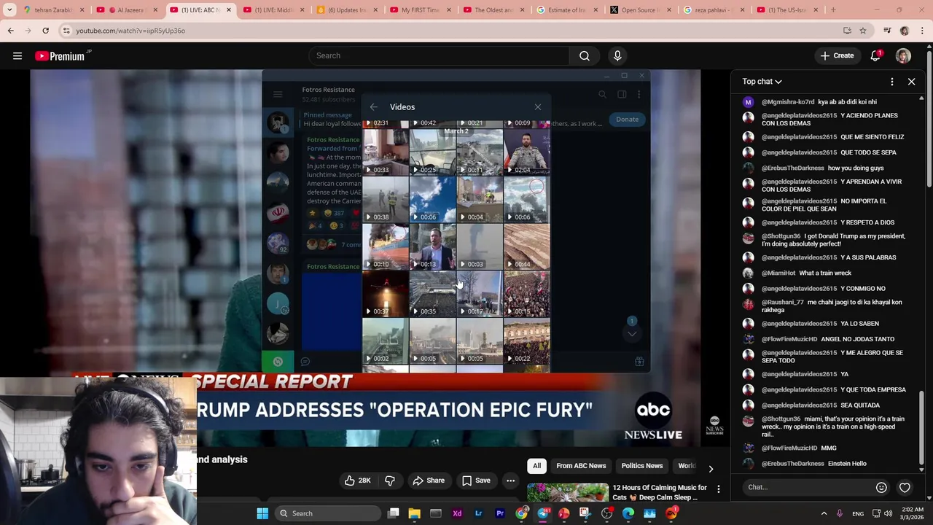Launch Premiere Pro from the taskbar
Image resolution: width=933 pixels, height=525 pixels.
point(500,513)
